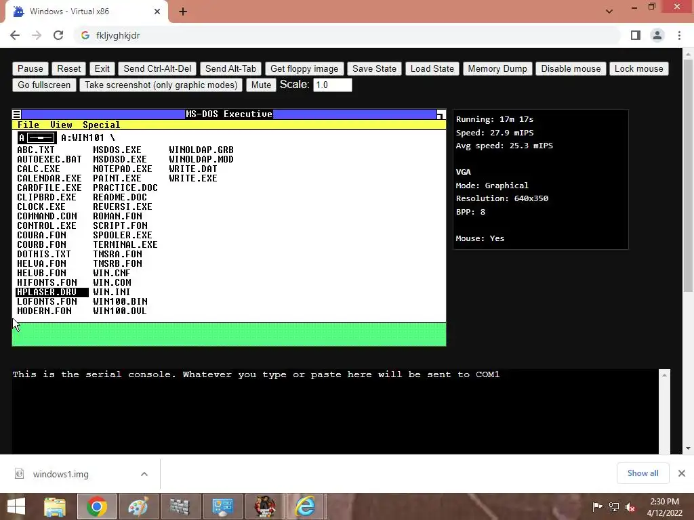The height and width of the screenshot is (520, 694).
Task: Click the muted volume tray icon
Action: (x=630, y=506)
